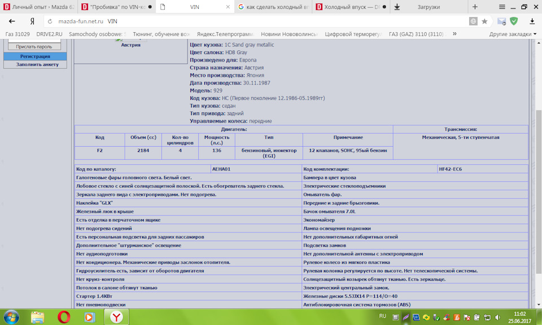
Task: Open the orange Java update tray icon
Action: pos(457,317)
